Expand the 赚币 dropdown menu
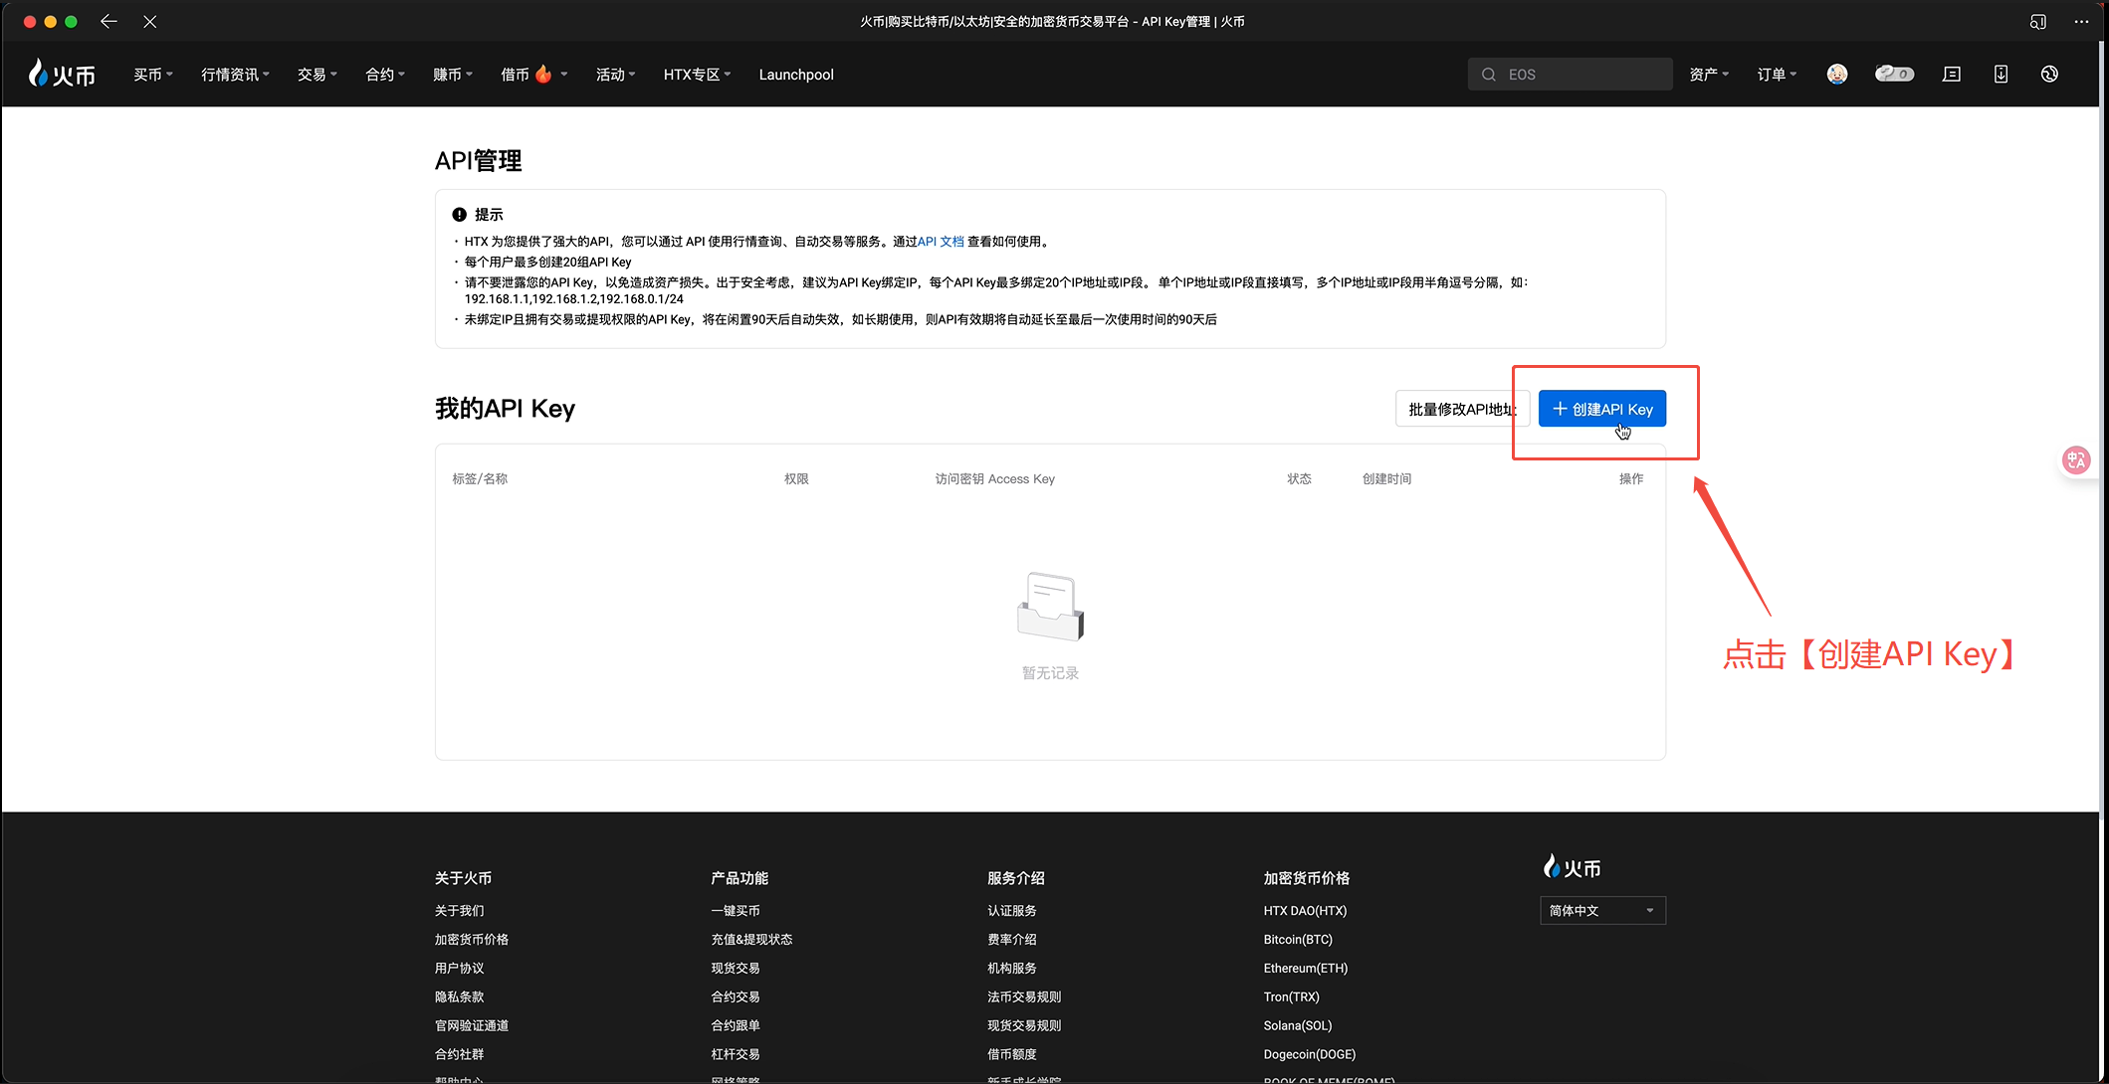 click(x=453, y=75)
